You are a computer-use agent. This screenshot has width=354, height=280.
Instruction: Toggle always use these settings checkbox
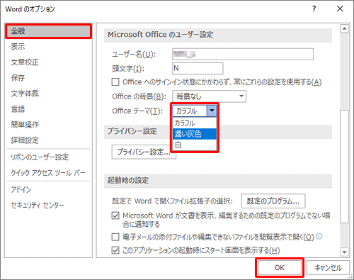115,82
